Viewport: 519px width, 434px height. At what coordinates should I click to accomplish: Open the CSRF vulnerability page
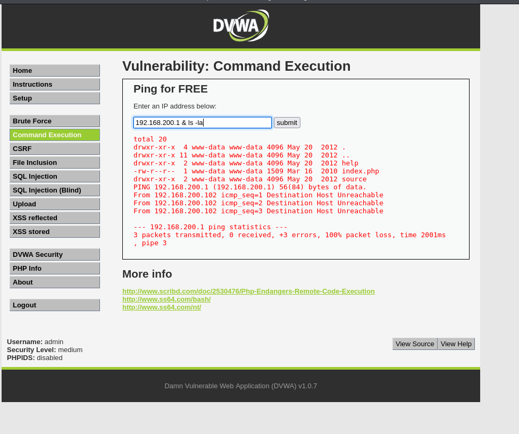tap(55, 149)
